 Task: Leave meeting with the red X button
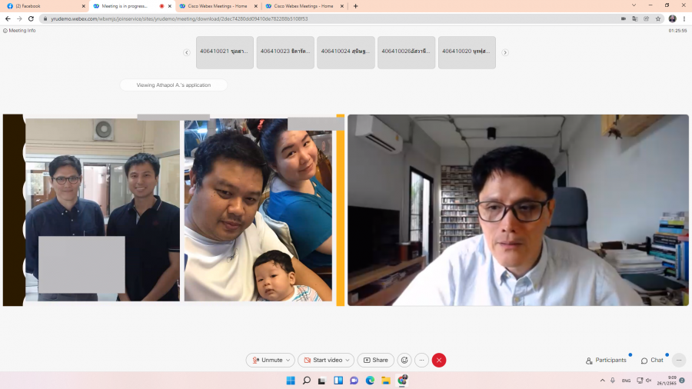(x=439, y=360)
